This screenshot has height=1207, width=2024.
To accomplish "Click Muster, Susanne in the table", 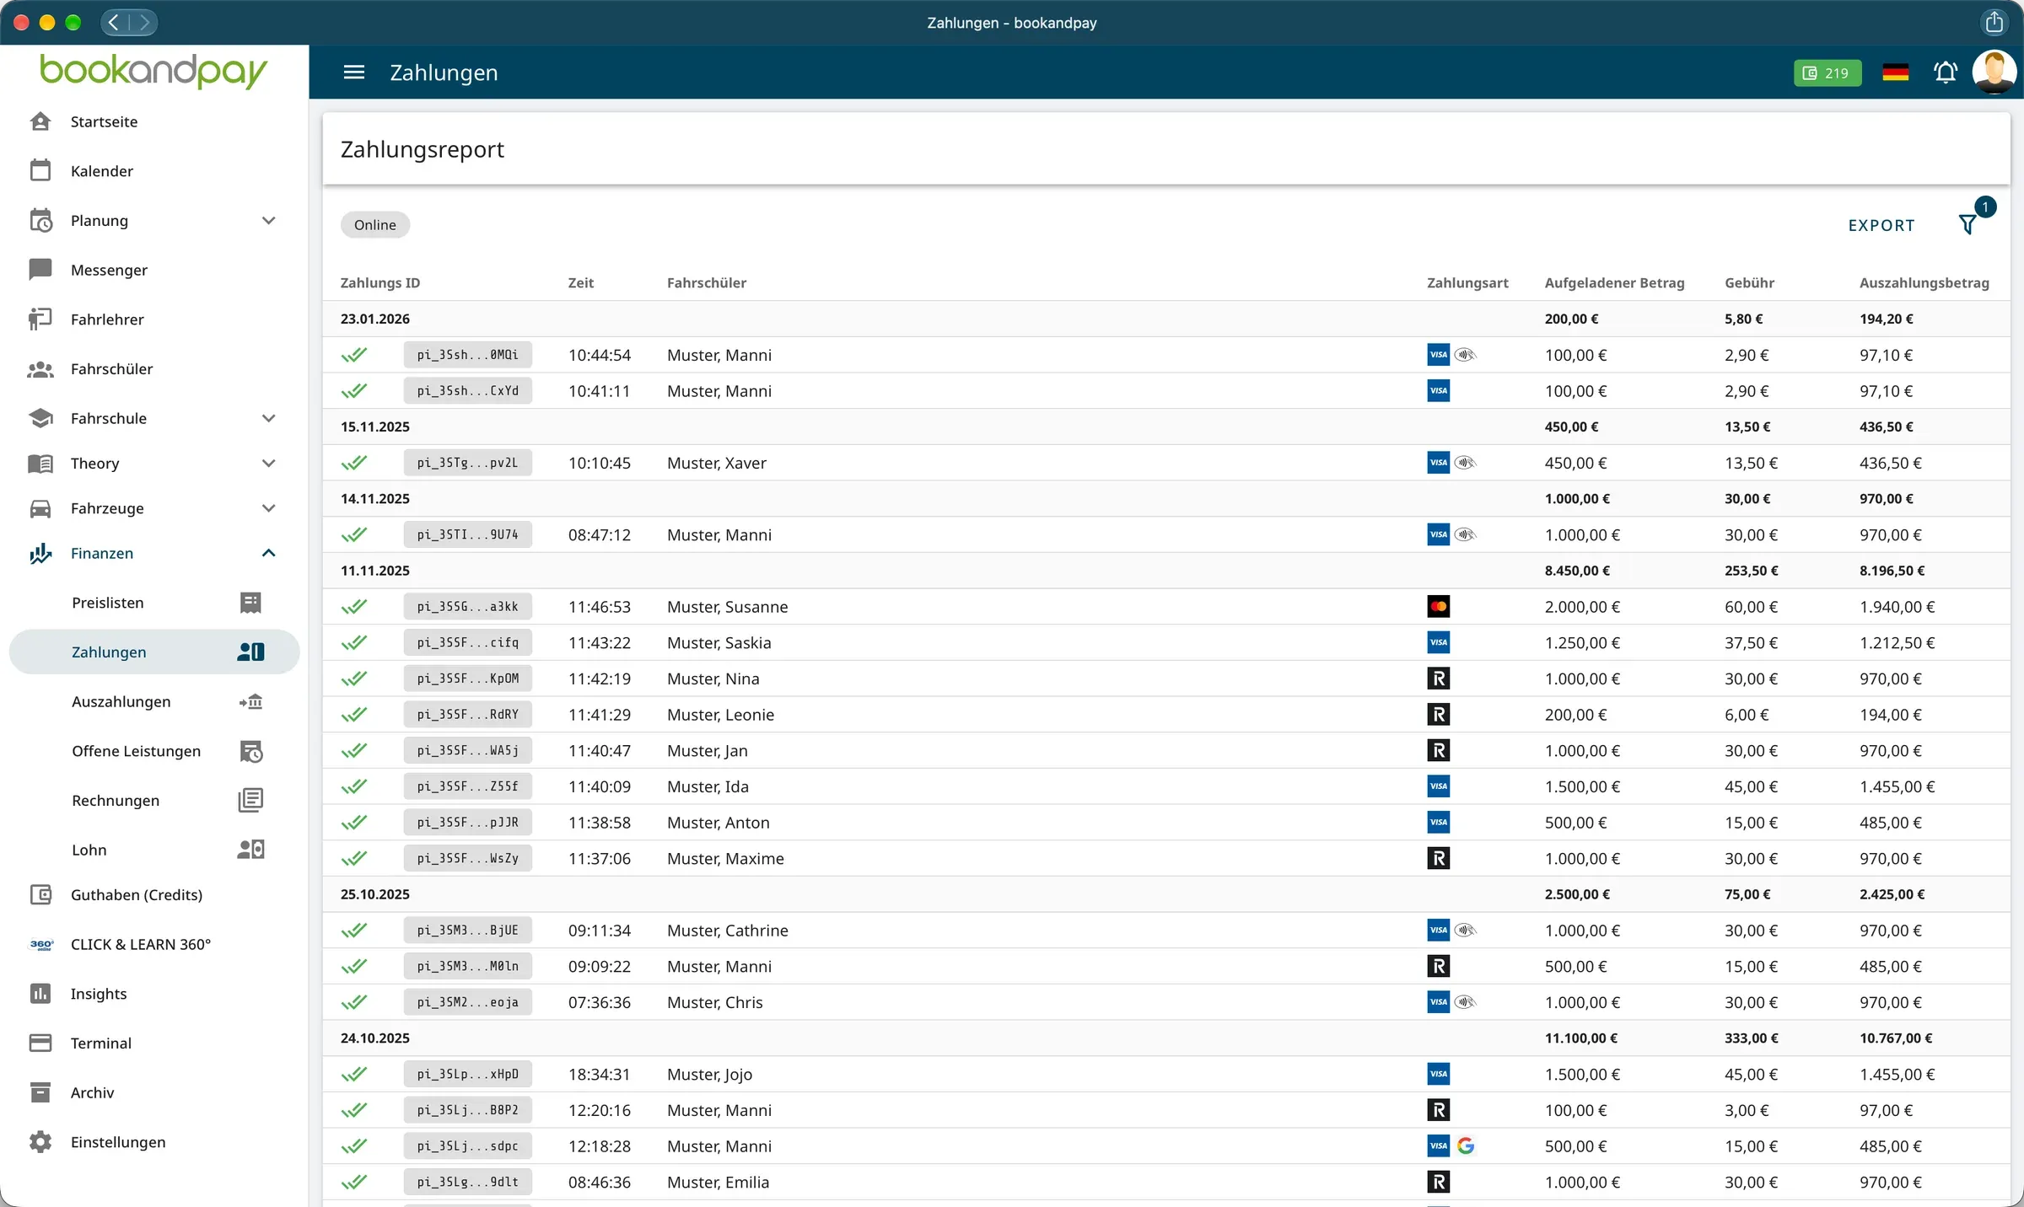I will pyautogui.click(x=727, y=607).
